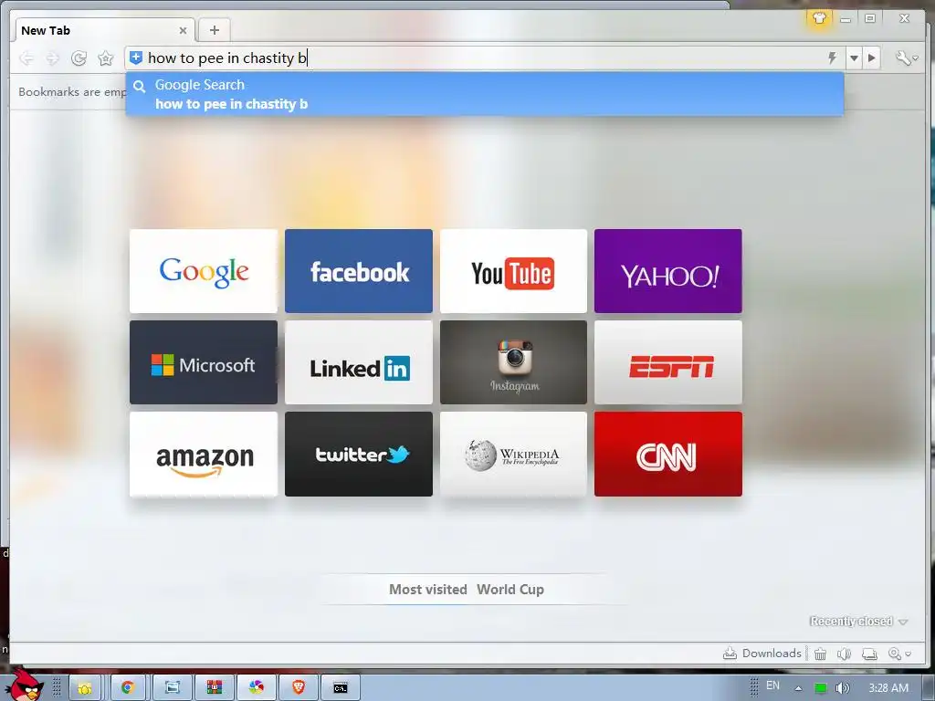Click the green tray status icon
Viewport: 935px width, 701px height.
click(x=821, y=688)
